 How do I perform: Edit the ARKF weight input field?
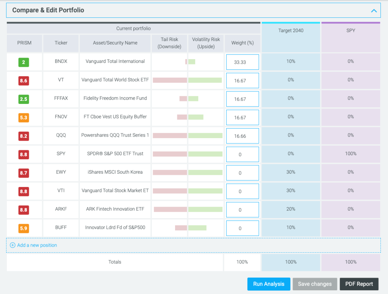(242, 210)
